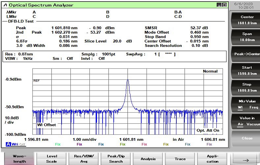Screen dimensions: 260x165
Task: Click the maximize icon in analyzer title bar
Action: pos(224,5)
